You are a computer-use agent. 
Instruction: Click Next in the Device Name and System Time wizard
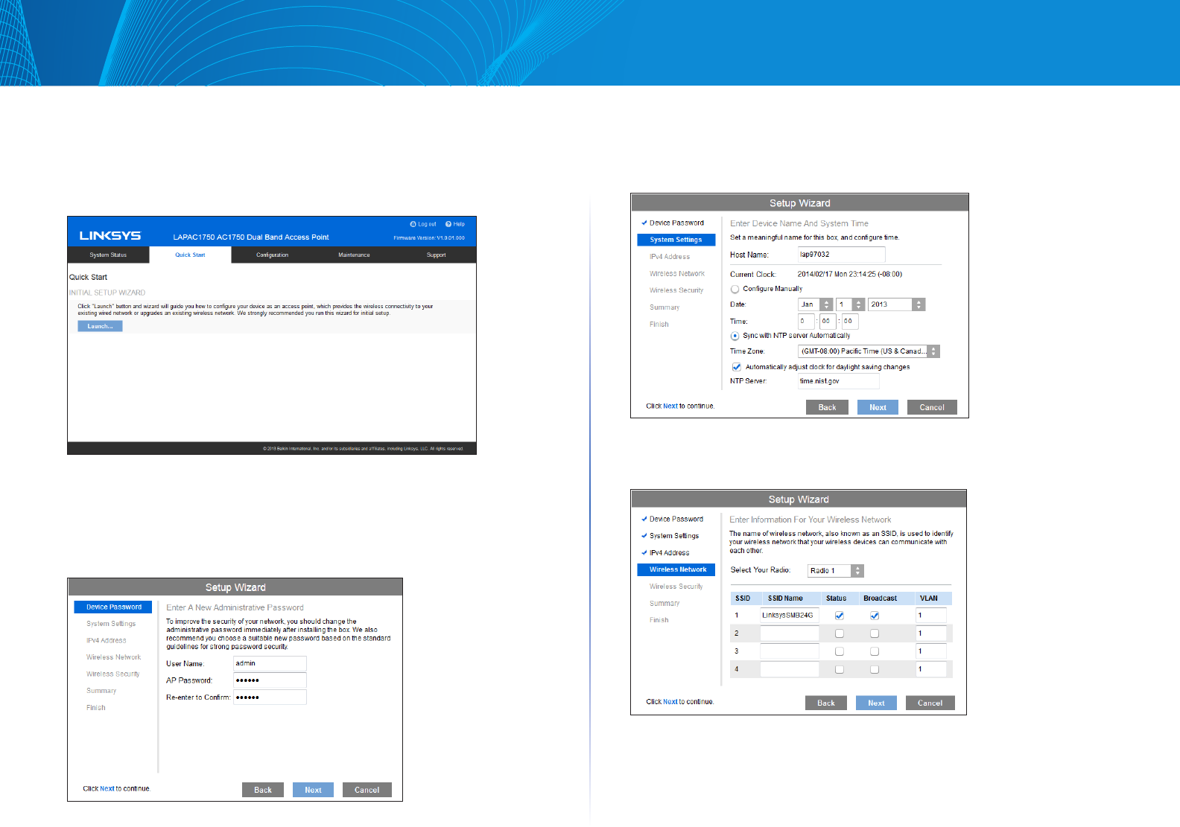point(878,407)
